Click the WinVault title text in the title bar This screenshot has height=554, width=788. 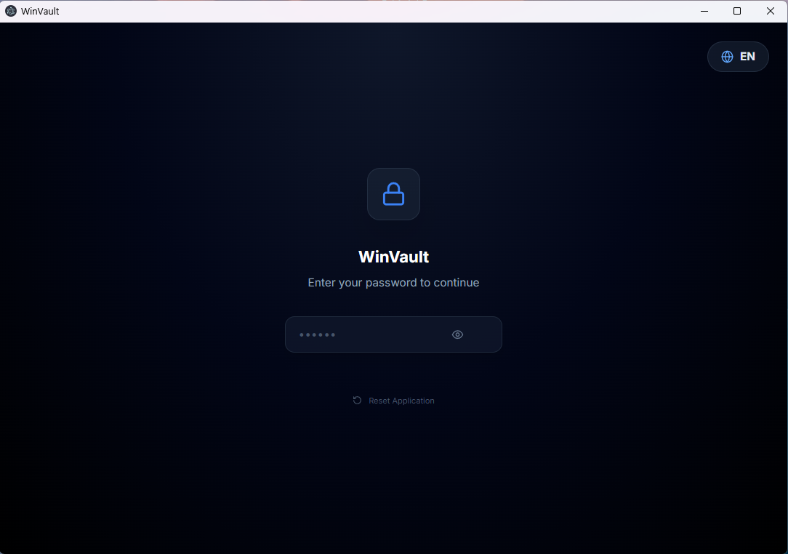point(40,11)
